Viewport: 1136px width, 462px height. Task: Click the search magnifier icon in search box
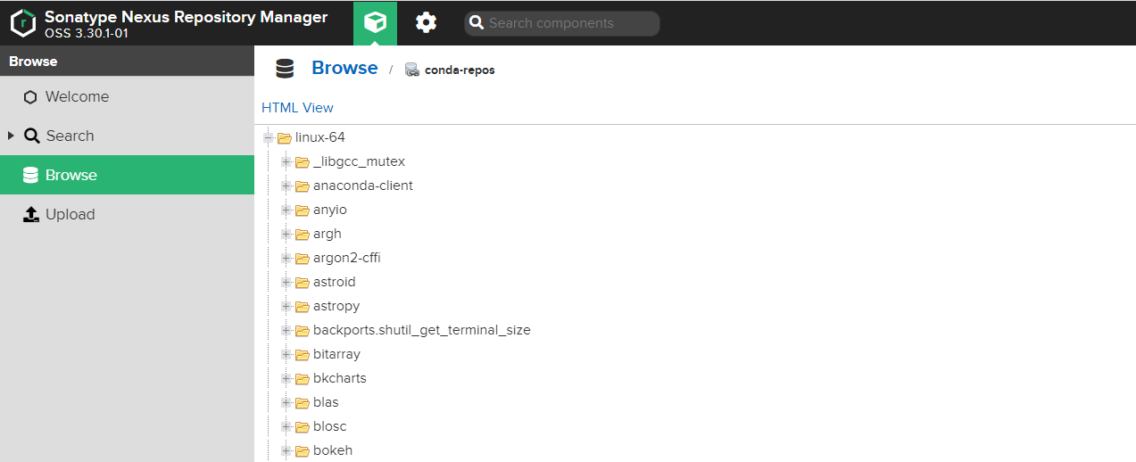click(477, 23)
